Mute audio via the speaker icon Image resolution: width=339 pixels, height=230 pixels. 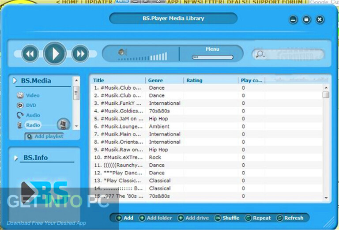[x=122, y=52]
